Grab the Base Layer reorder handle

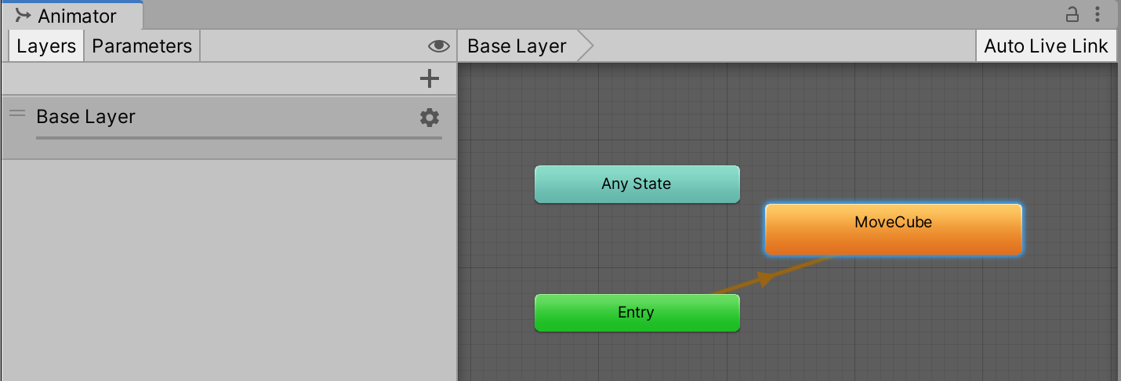(17, 114)
